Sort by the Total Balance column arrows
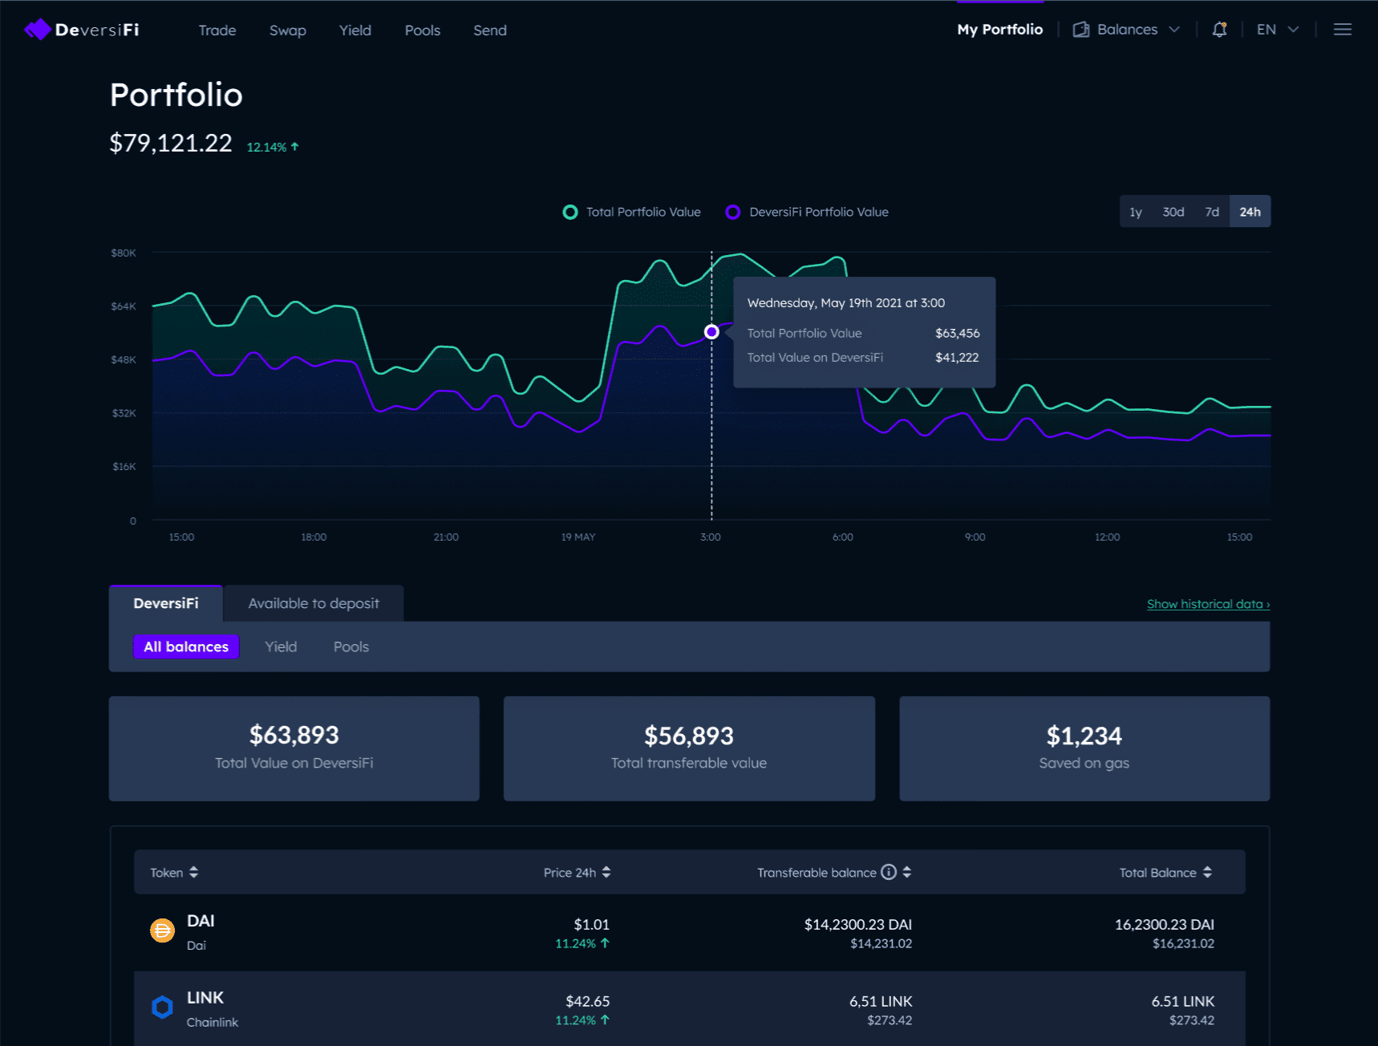This screenshot has height=1046, width=1378. (x=1207, y=872)
